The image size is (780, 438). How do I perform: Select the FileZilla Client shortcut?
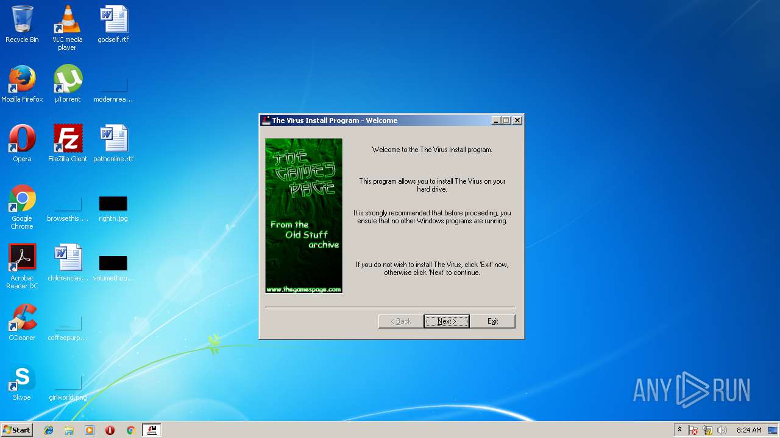click(x=68, y=144)
